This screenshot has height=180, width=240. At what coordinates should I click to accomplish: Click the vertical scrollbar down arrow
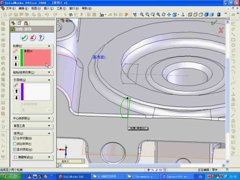(228, 161)
